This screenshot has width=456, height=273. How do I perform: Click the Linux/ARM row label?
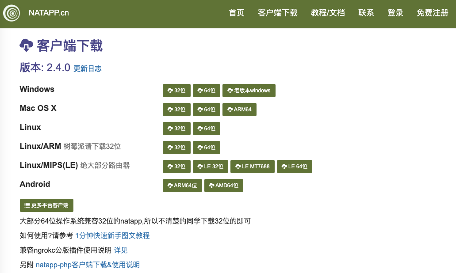click(x=40, y=146)
